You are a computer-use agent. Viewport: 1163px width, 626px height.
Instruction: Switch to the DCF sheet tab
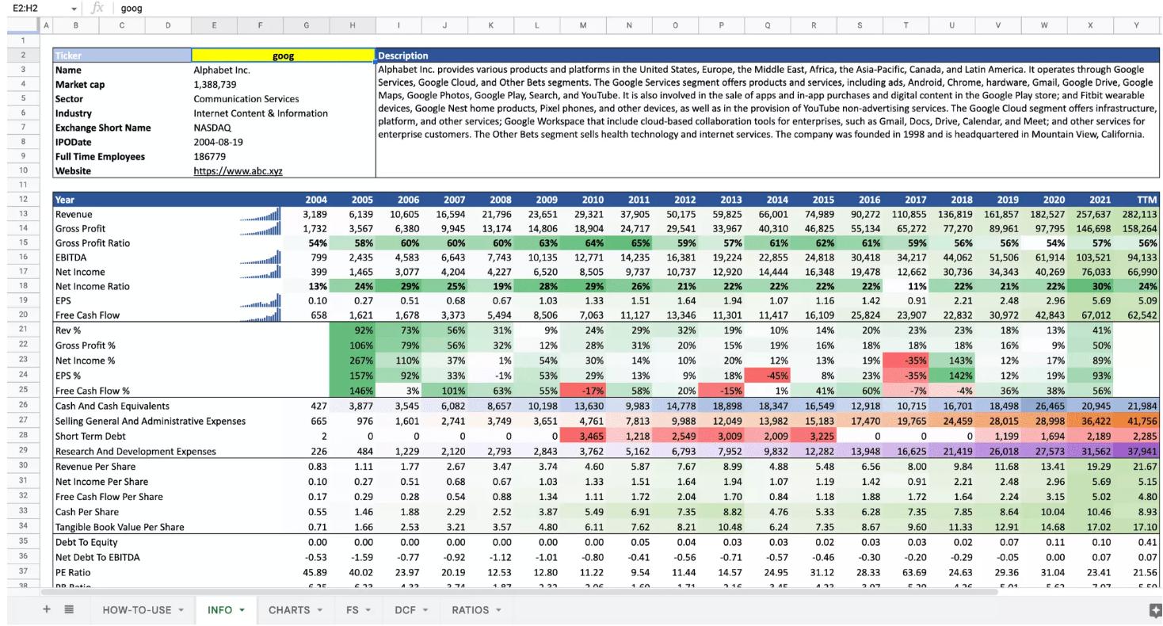pos(406,610)
